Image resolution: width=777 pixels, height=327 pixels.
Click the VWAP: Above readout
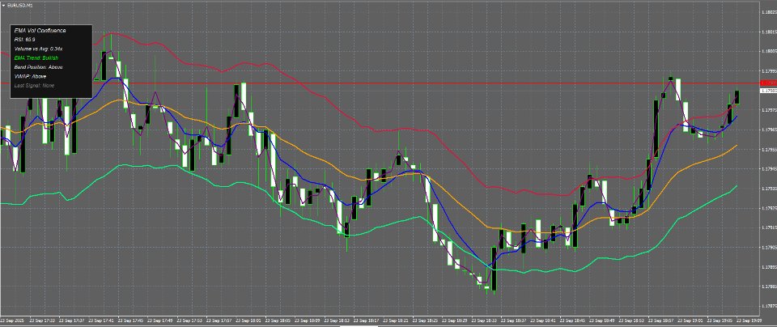[x=31, y=76]
